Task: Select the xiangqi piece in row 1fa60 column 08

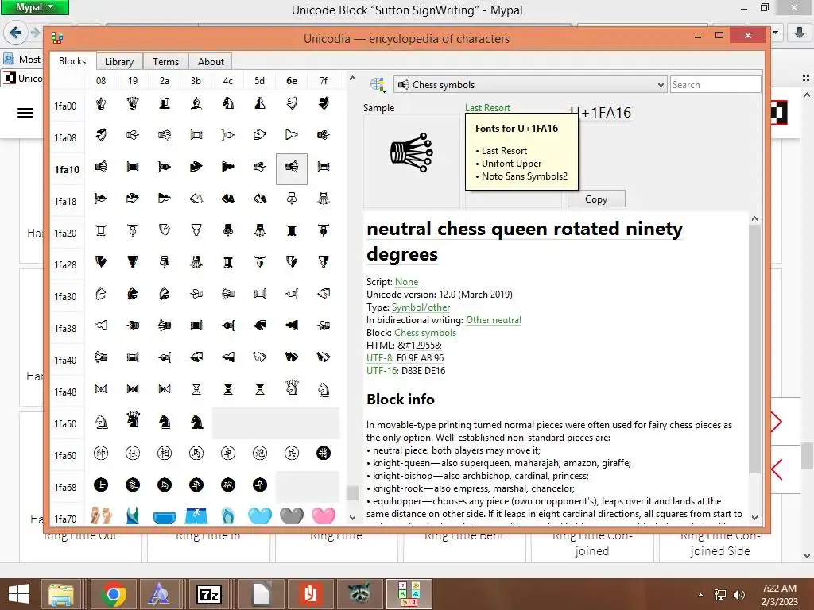Action: tap(101, 454)
